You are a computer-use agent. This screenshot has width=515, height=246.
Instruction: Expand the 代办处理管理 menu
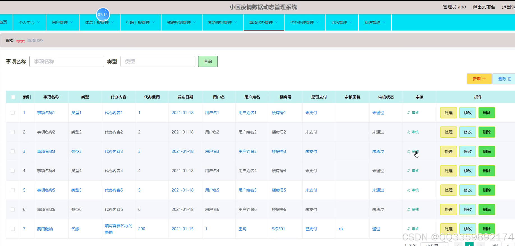pos(305,22)
